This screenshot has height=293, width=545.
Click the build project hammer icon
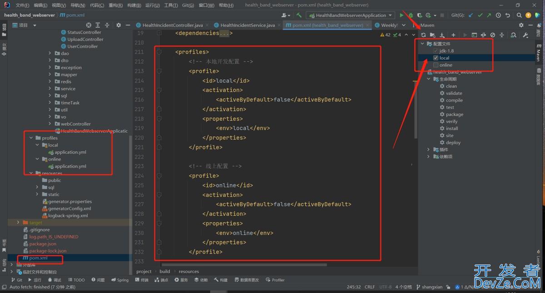299,15
